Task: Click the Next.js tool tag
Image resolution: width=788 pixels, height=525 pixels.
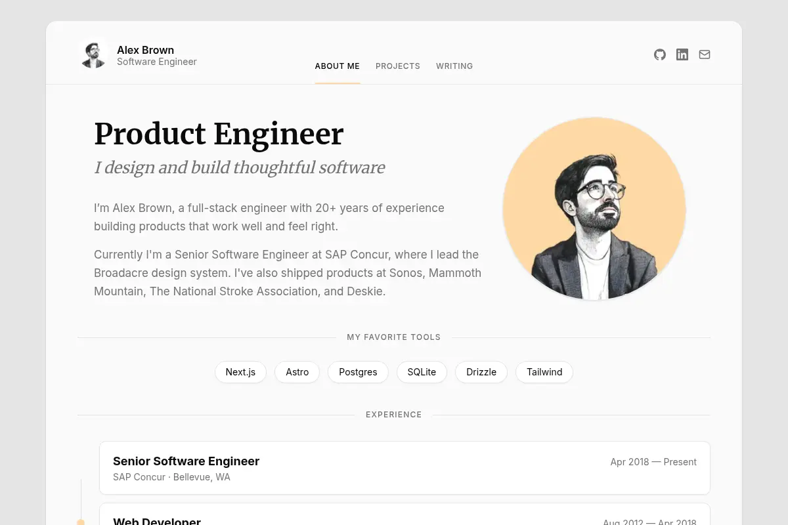Action: (x=240, y=372)
